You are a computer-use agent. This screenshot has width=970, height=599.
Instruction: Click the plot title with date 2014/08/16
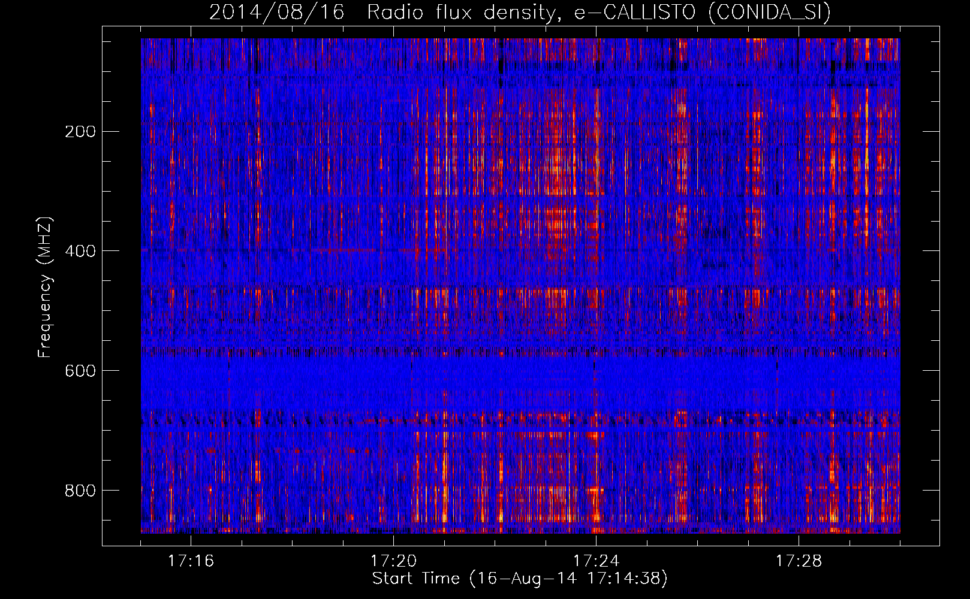tap(520, 12)
